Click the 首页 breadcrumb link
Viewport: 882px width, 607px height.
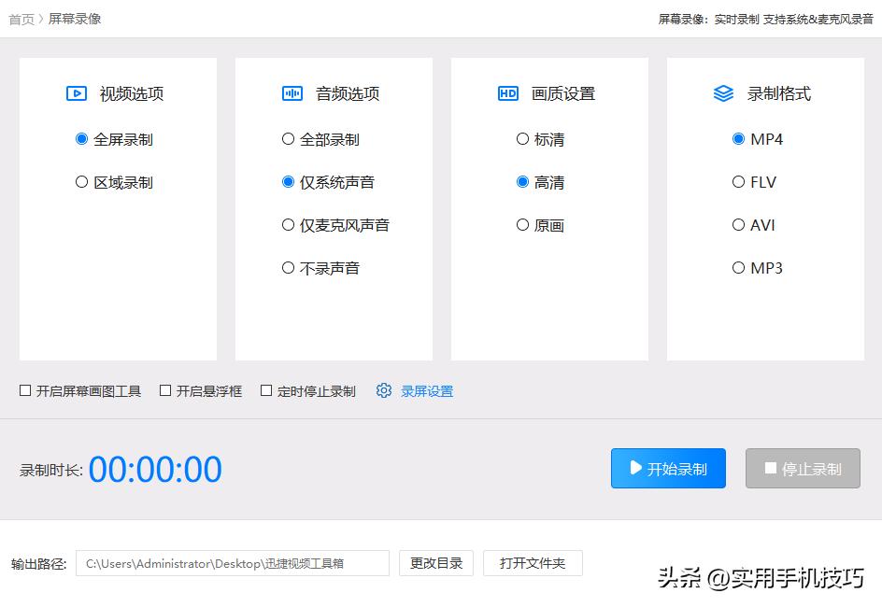pyautogui.click(x=21, y=18)
